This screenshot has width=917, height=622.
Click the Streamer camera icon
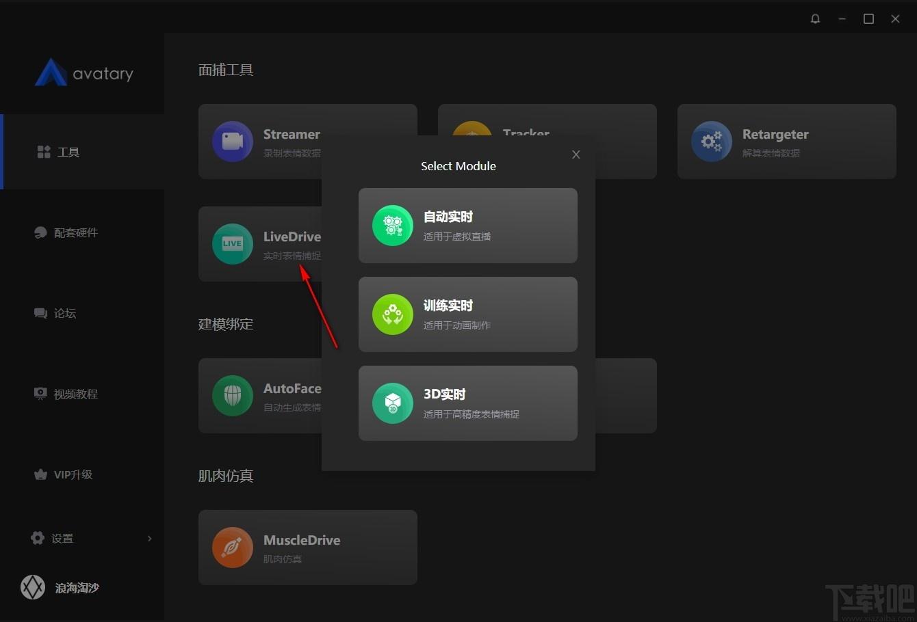(233, 141)
